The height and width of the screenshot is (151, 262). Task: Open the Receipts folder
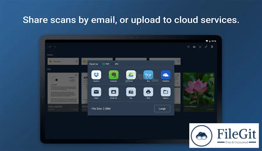click(63, 61)
